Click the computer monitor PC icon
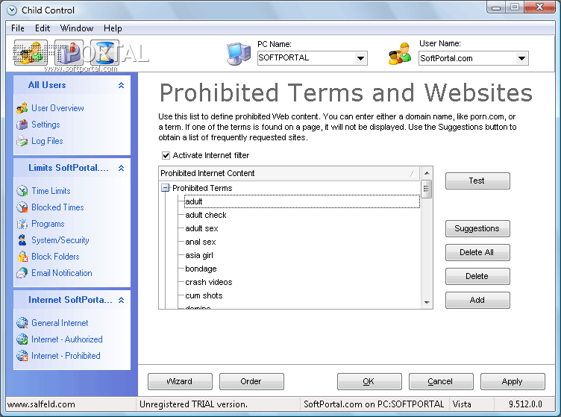Viewport: 561px width, 417px height. pyautogui.click(x=239, y=54)
